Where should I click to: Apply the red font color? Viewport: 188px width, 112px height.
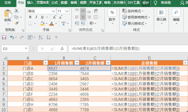coord(51,23)
